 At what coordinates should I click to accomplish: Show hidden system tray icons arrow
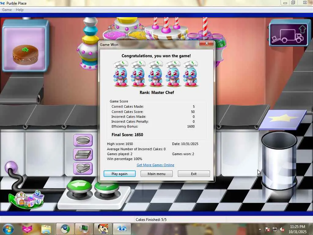(x=260, y=229)
